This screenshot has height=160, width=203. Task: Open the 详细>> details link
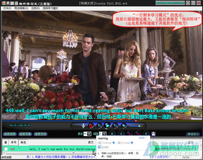pyautogui.click(x=142, y=138)
